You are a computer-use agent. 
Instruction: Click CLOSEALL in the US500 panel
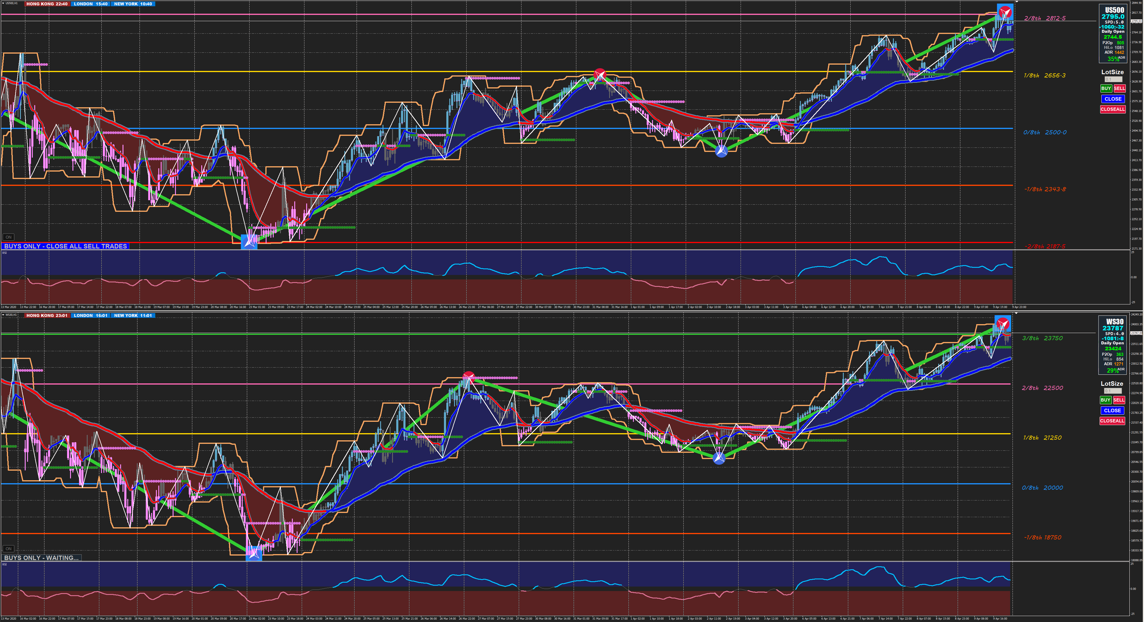point(1112,109)
